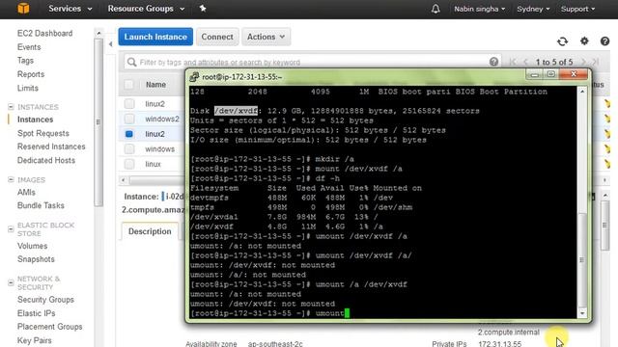Viewport: 618px width, 347px height.
Task: Open the Services dropdown menu
Action: click(70, 9)
